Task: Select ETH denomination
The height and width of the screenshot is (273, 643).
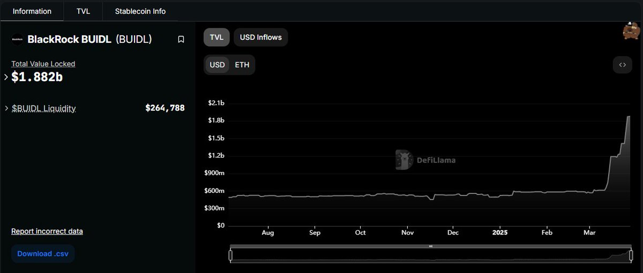Action: click(242, 65)
